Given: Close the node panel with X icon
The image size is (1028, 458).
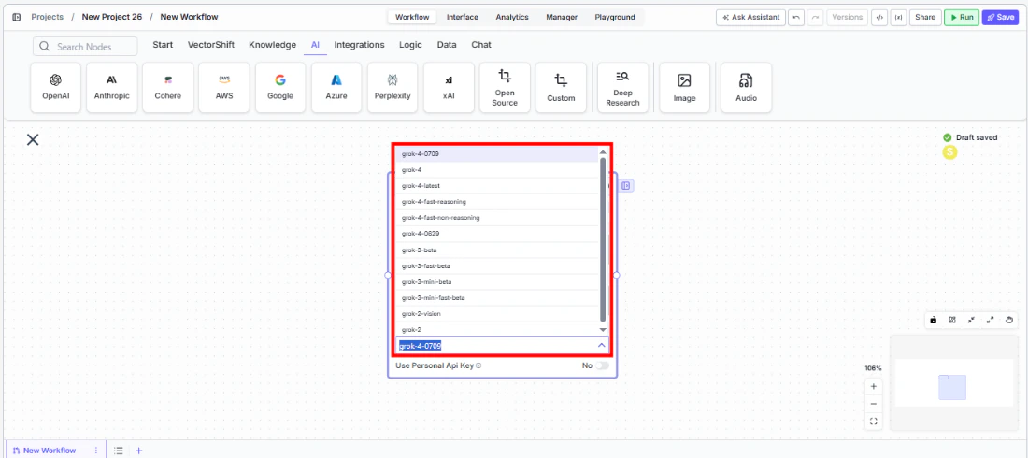Looking at the screenshot, I should tap(33, 139).
